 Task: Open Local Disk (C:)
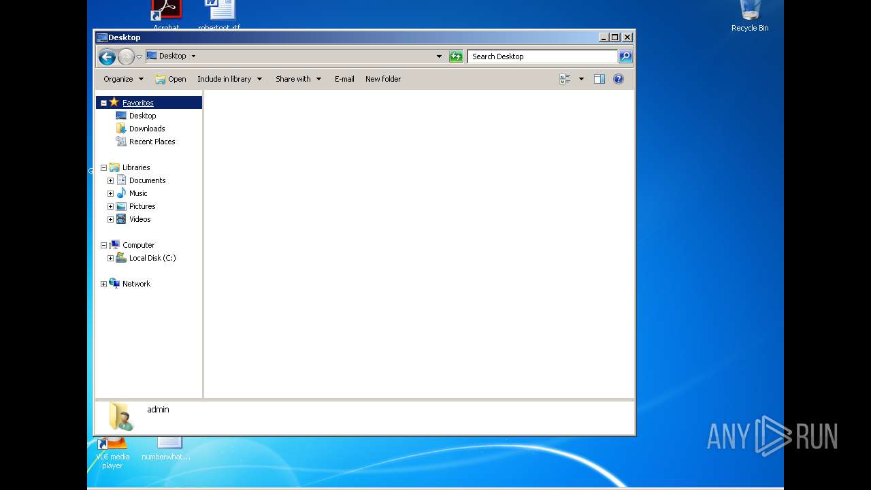152,258
